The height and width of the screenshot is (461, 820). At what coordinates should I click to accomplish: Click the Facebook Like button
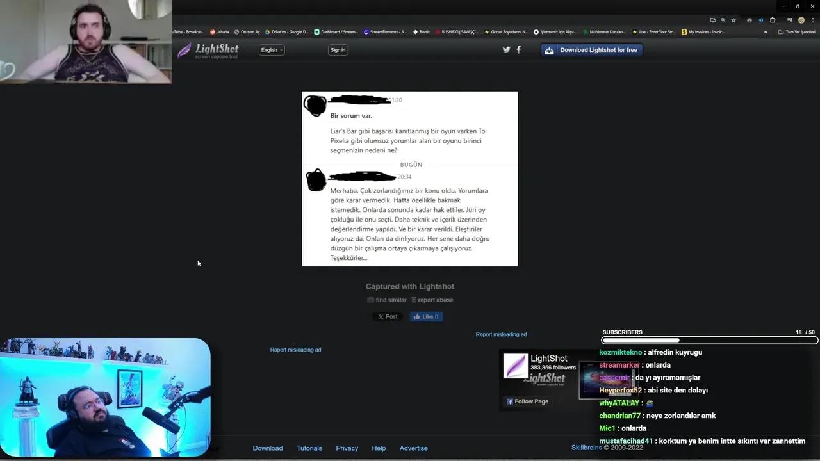tap(426, 316)
